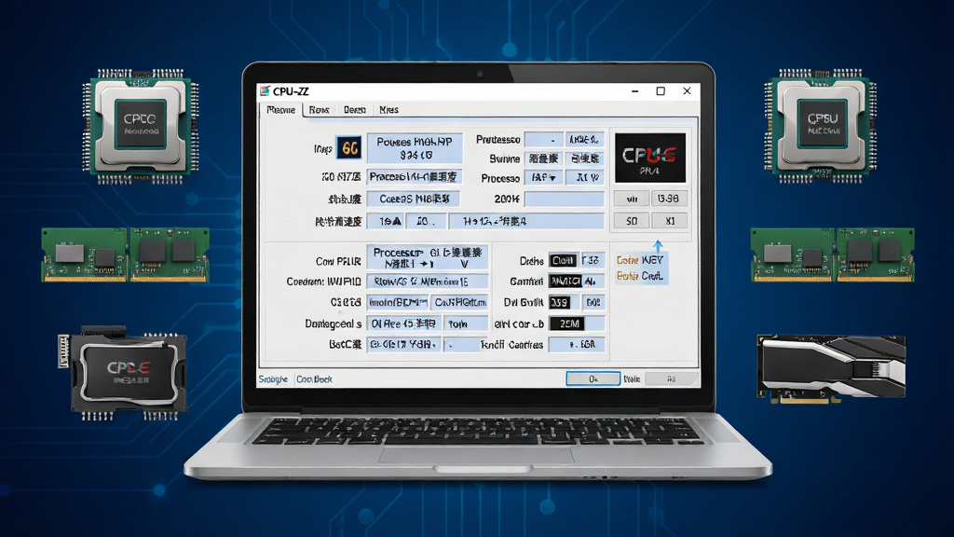Image resolution: width=954 pixels, height=537 pixels.
Task: Click the black 2EM value field
Action: pos(567,324)
